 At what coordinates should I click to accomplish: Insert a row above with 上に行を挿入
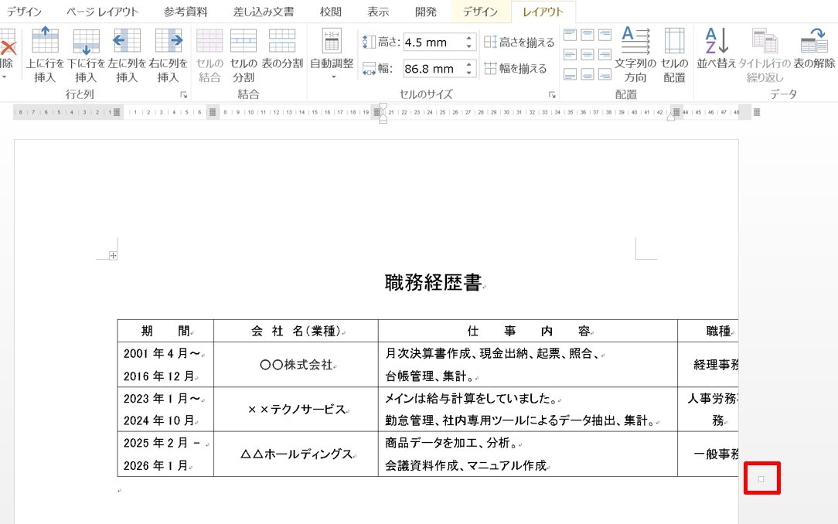[45, 55]
